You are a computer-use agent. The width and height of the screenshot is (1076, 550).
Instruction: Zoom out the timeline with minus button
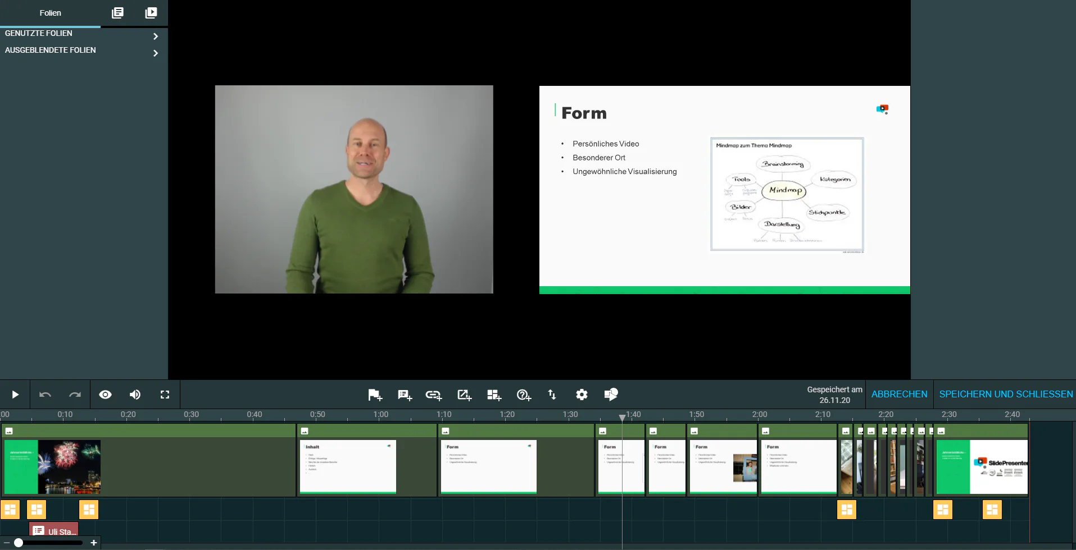click(x=6, y=543)
